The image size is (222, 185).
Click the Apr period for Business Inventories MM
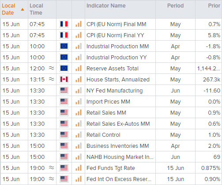(x=175, y=146)
